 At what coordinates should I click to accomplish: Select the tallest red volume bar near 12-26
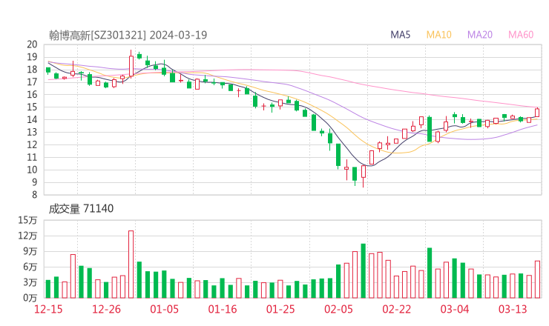131,265
